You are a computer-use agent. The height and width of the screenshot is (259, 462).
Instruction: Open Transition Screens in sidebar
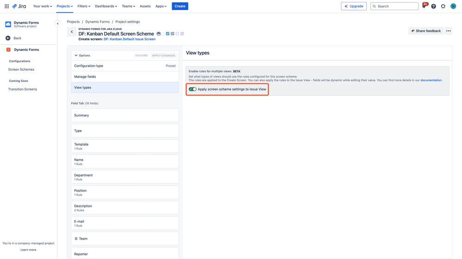22,89
